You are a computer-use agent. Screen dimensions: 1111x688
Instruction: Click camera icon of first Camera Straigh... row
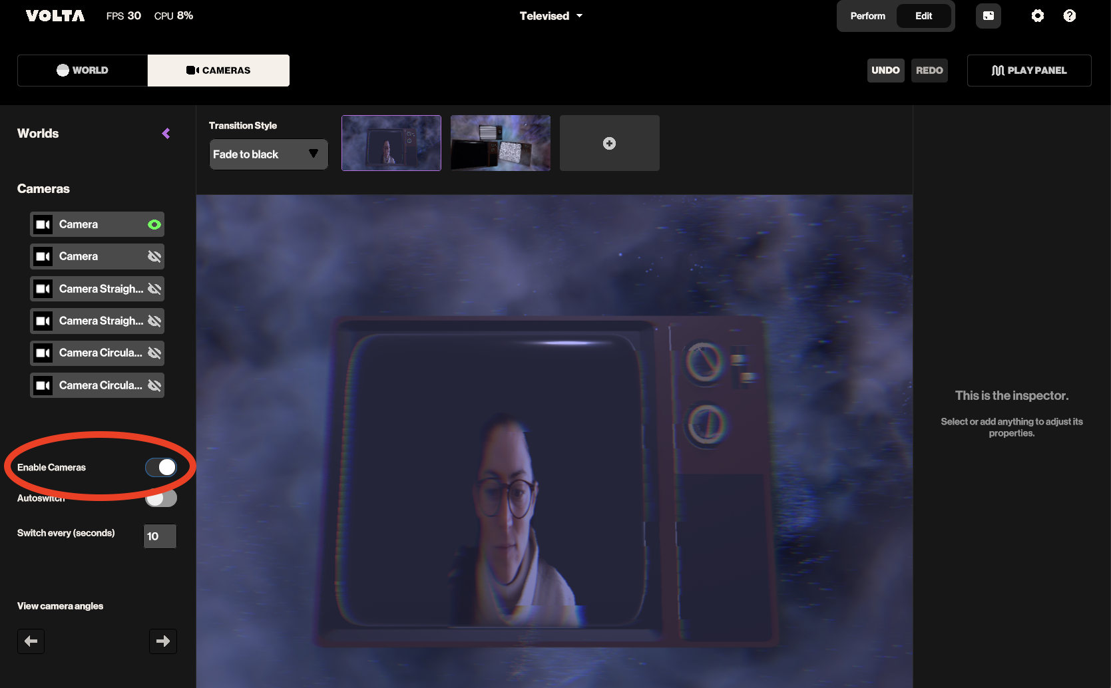43,289
